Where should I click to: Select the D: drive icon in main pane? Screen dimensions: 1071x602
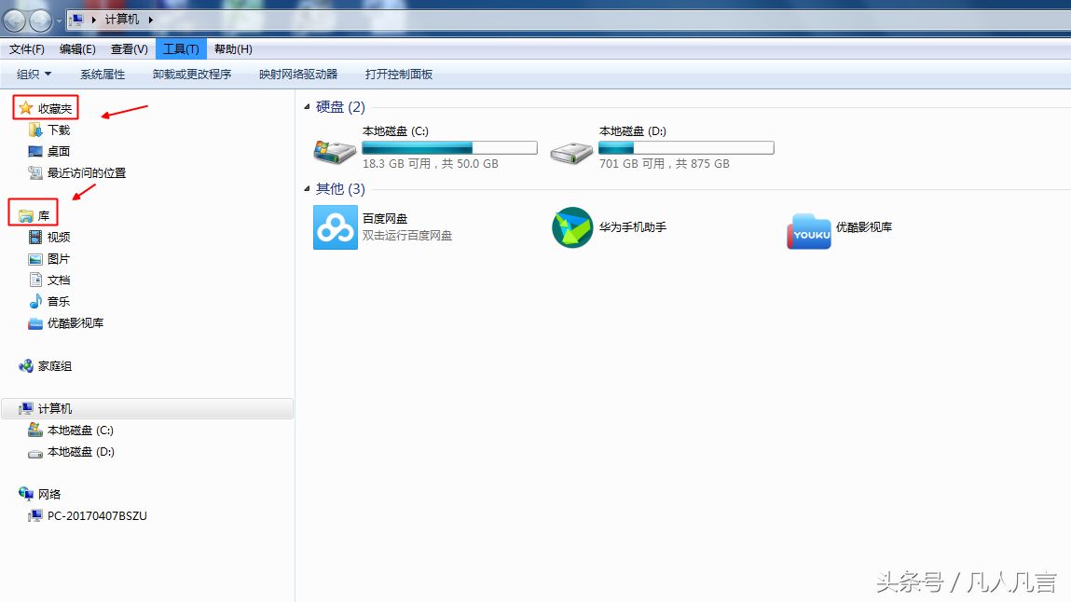(x=571, y=153)
